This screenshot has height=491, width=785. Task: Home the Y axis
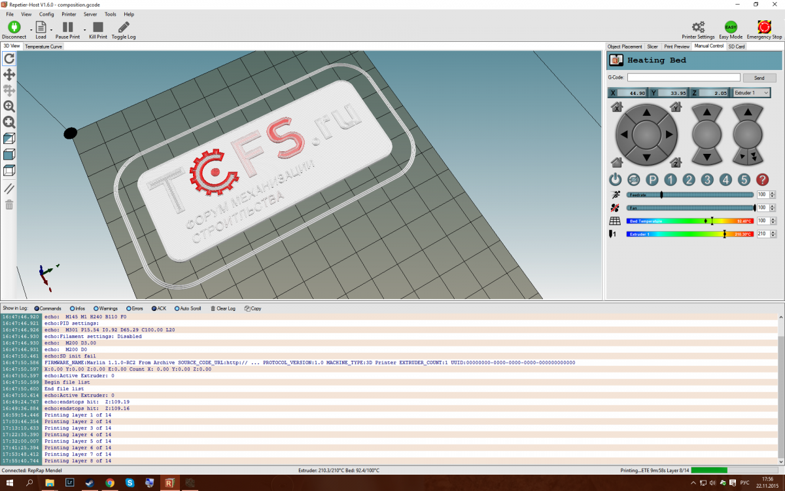[676, 107]
